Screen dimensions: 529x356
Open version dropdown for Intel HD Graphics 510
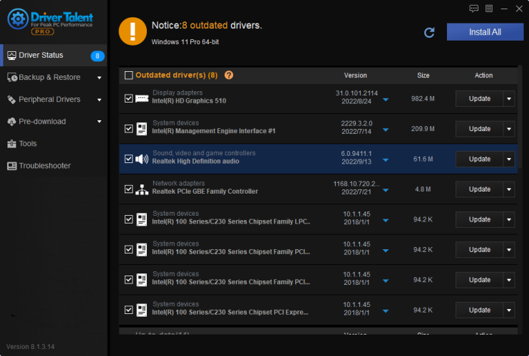[x=386, y=100]
